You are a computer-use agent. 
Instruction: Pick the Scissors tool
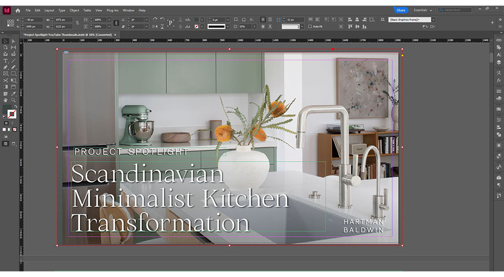point(6,80)
